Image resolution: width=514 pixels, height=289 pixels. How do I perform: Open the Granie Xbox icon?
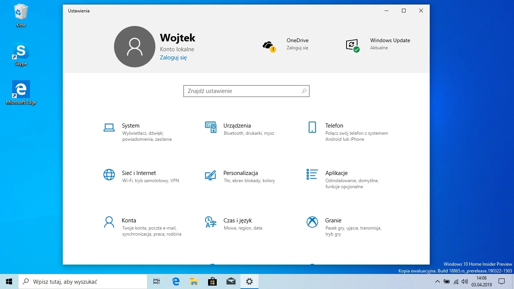point(312,222)
